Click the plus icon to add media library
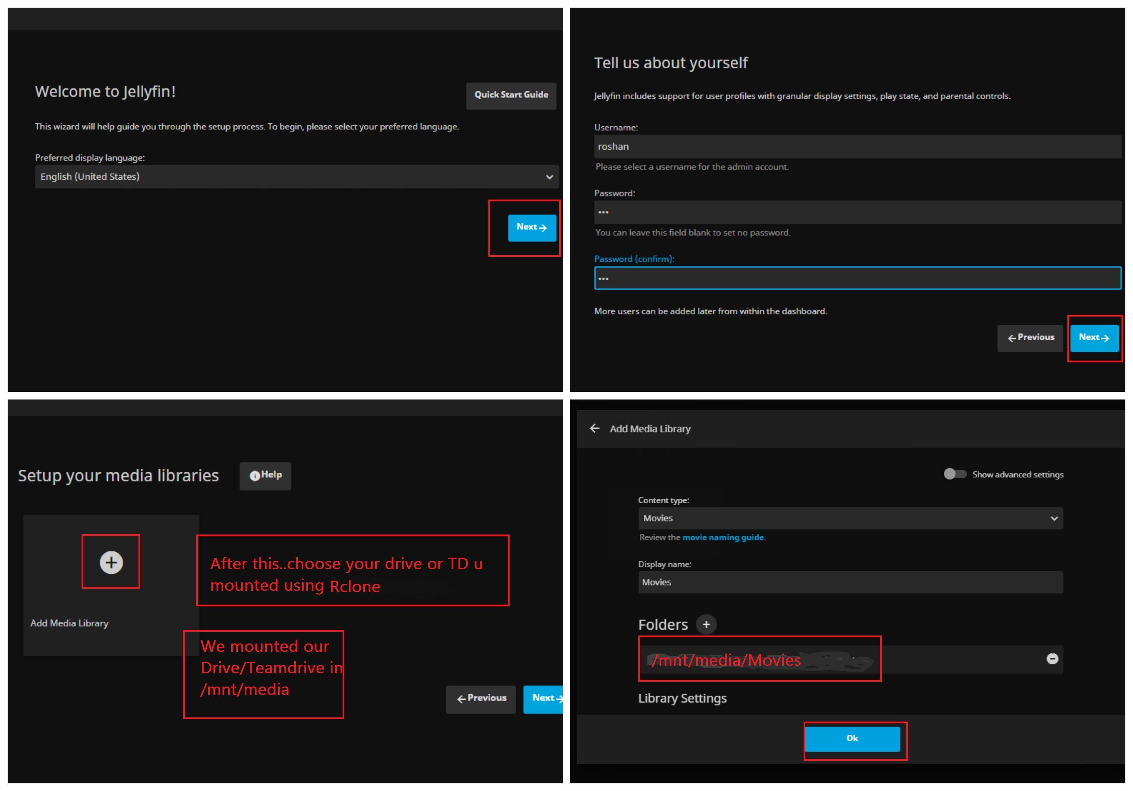The width and height of the screenshot is (1133, 791). pos(111,562)
